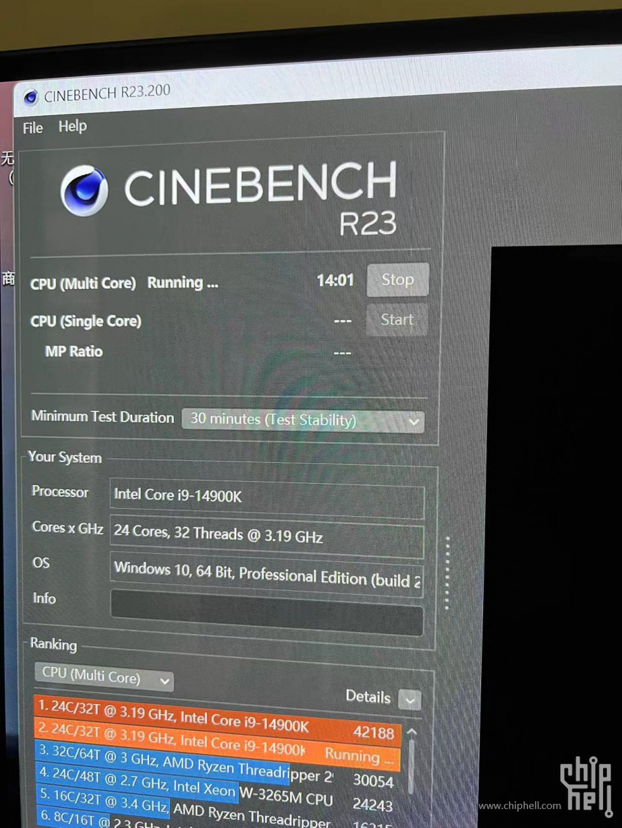Click the Info text field
The height and width of the screenshot is (828, 622).
pos(267,612)
